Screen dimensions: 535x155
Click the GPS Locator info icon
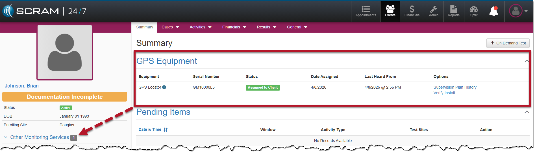point(164,87)
